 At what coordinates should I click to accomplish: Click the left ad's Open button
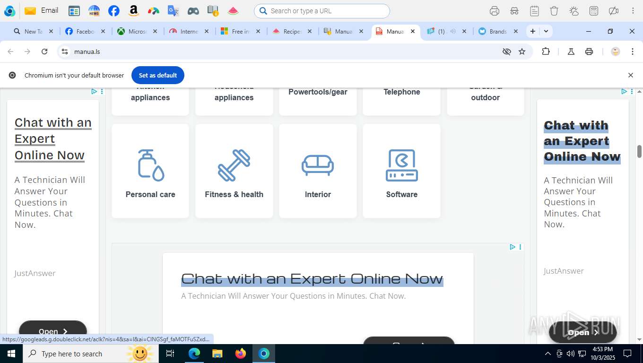click(x=53, y=331)
